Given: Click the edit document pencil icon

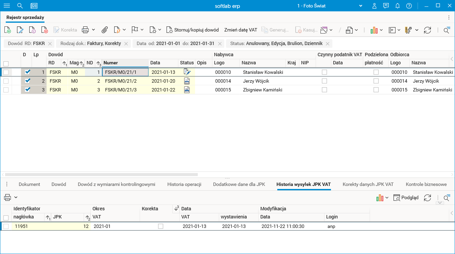Looking at the screenshot, I should point(20,30).
